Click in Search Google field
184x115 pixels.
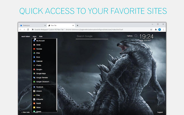(x=92, y=36)
